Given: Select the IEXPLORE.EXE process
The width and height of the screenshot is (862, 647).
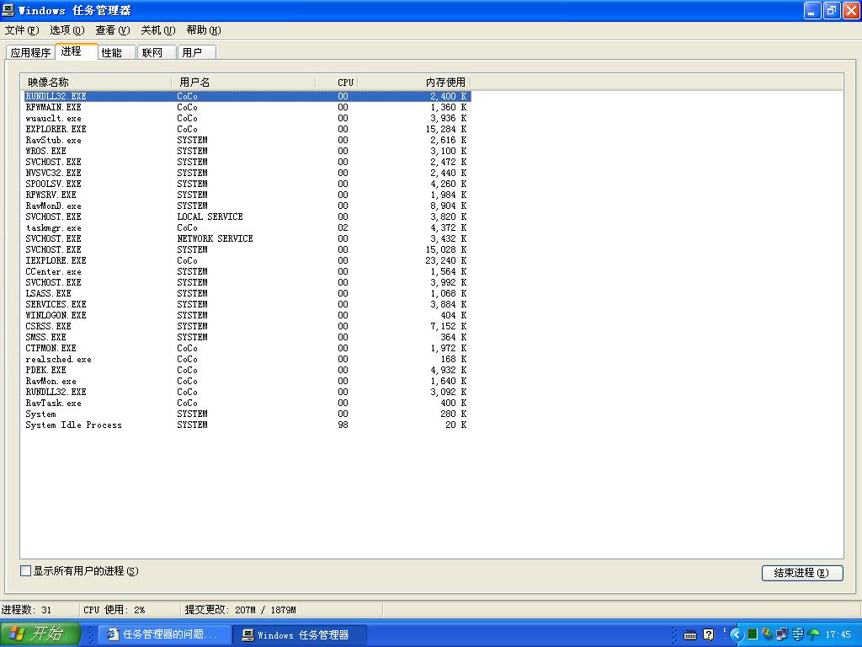Looking at the screenshot, I should tap(247, 261).
